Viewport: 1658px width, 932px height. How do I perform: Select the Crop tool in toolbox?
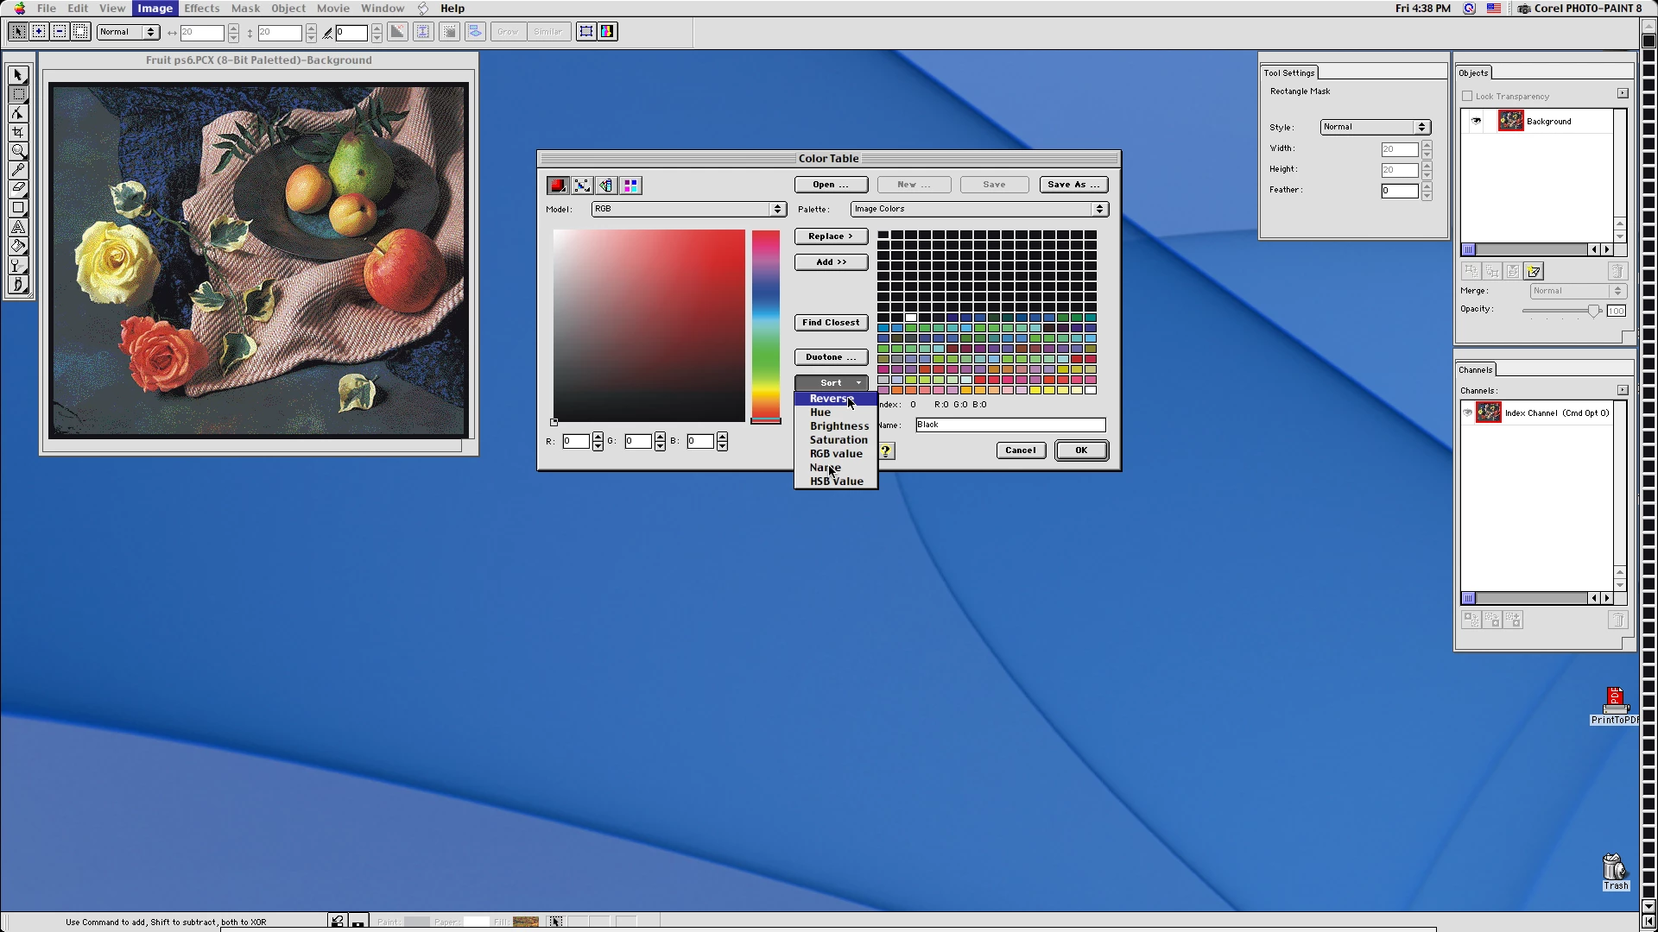click(x=18, y=132)
